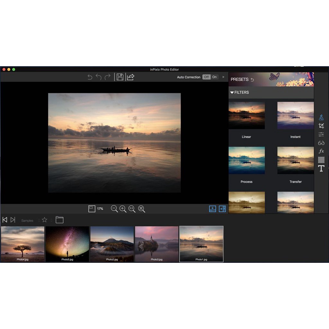Toggle the side panel visibility button
Image resolution: width=329 pixels, height=329 pixels.
[222, 209]
